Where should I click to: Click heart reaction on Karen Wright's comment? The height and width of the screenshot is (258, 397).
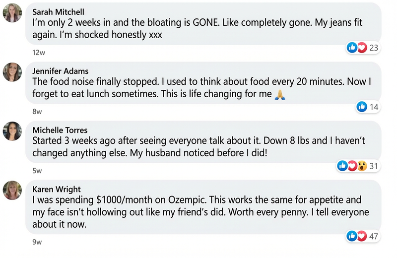362,235
